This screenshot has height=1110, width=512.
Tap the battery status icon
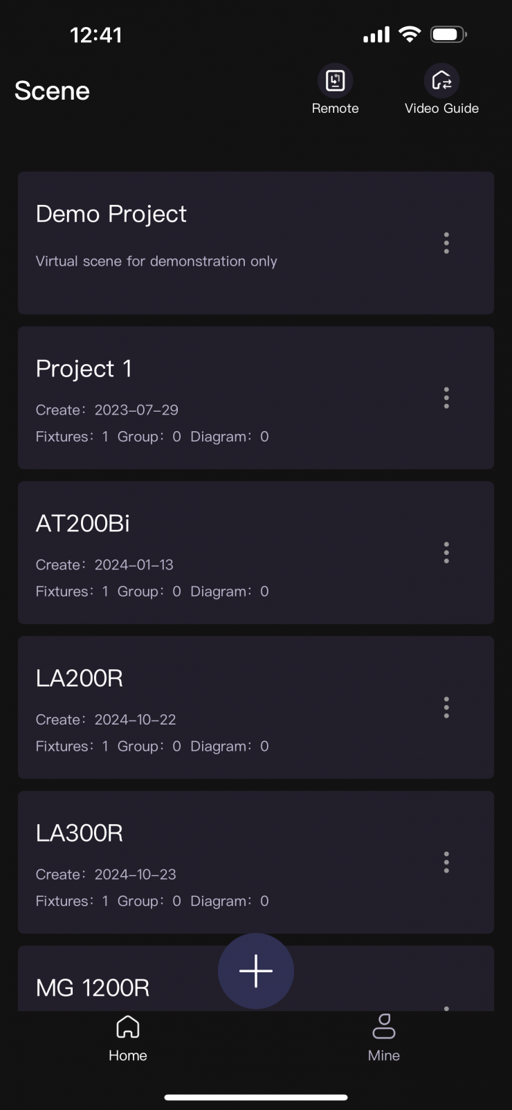tap(448, 35)
